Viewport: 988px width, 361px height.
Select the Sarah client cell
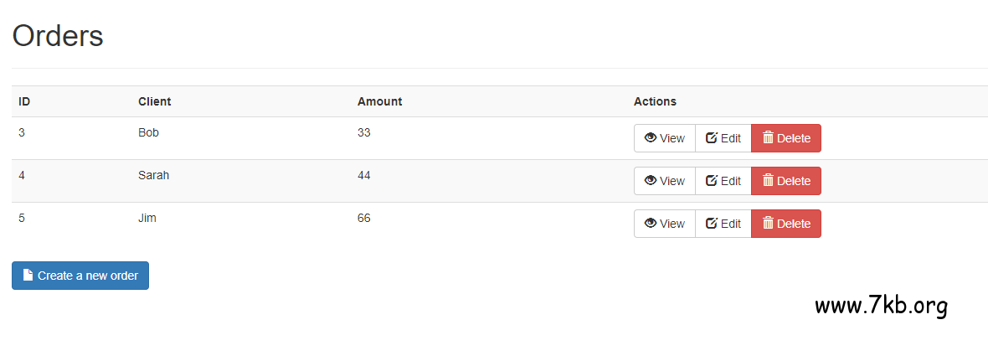[154, 176]
